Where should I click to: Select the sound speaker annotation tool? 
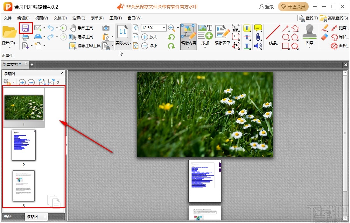click(x=258, y=46)
